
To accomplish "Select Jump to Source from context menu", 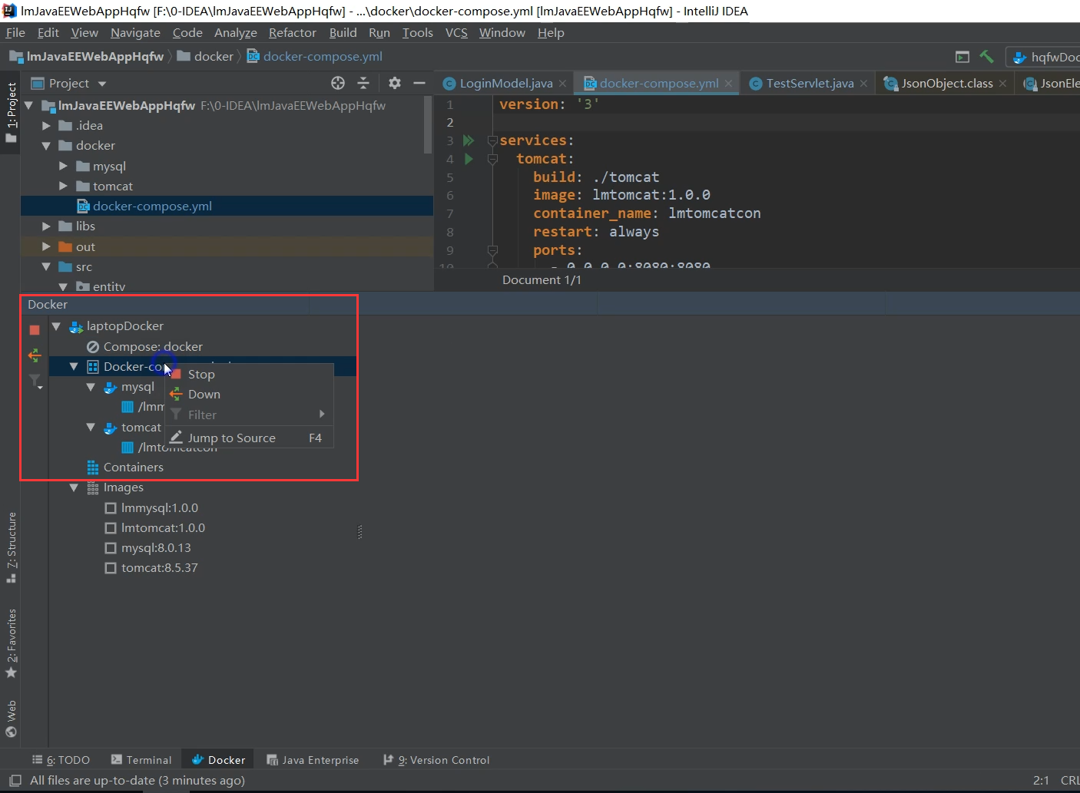I will tap(232, 438).
